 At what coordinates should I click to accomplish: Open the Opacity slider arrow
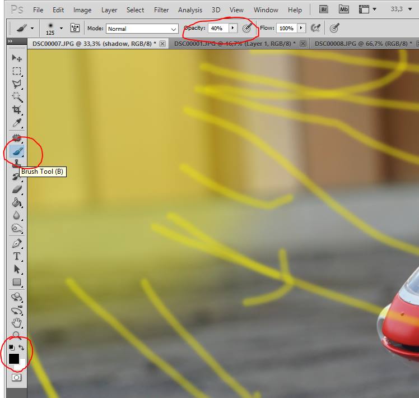coord(233,28)
